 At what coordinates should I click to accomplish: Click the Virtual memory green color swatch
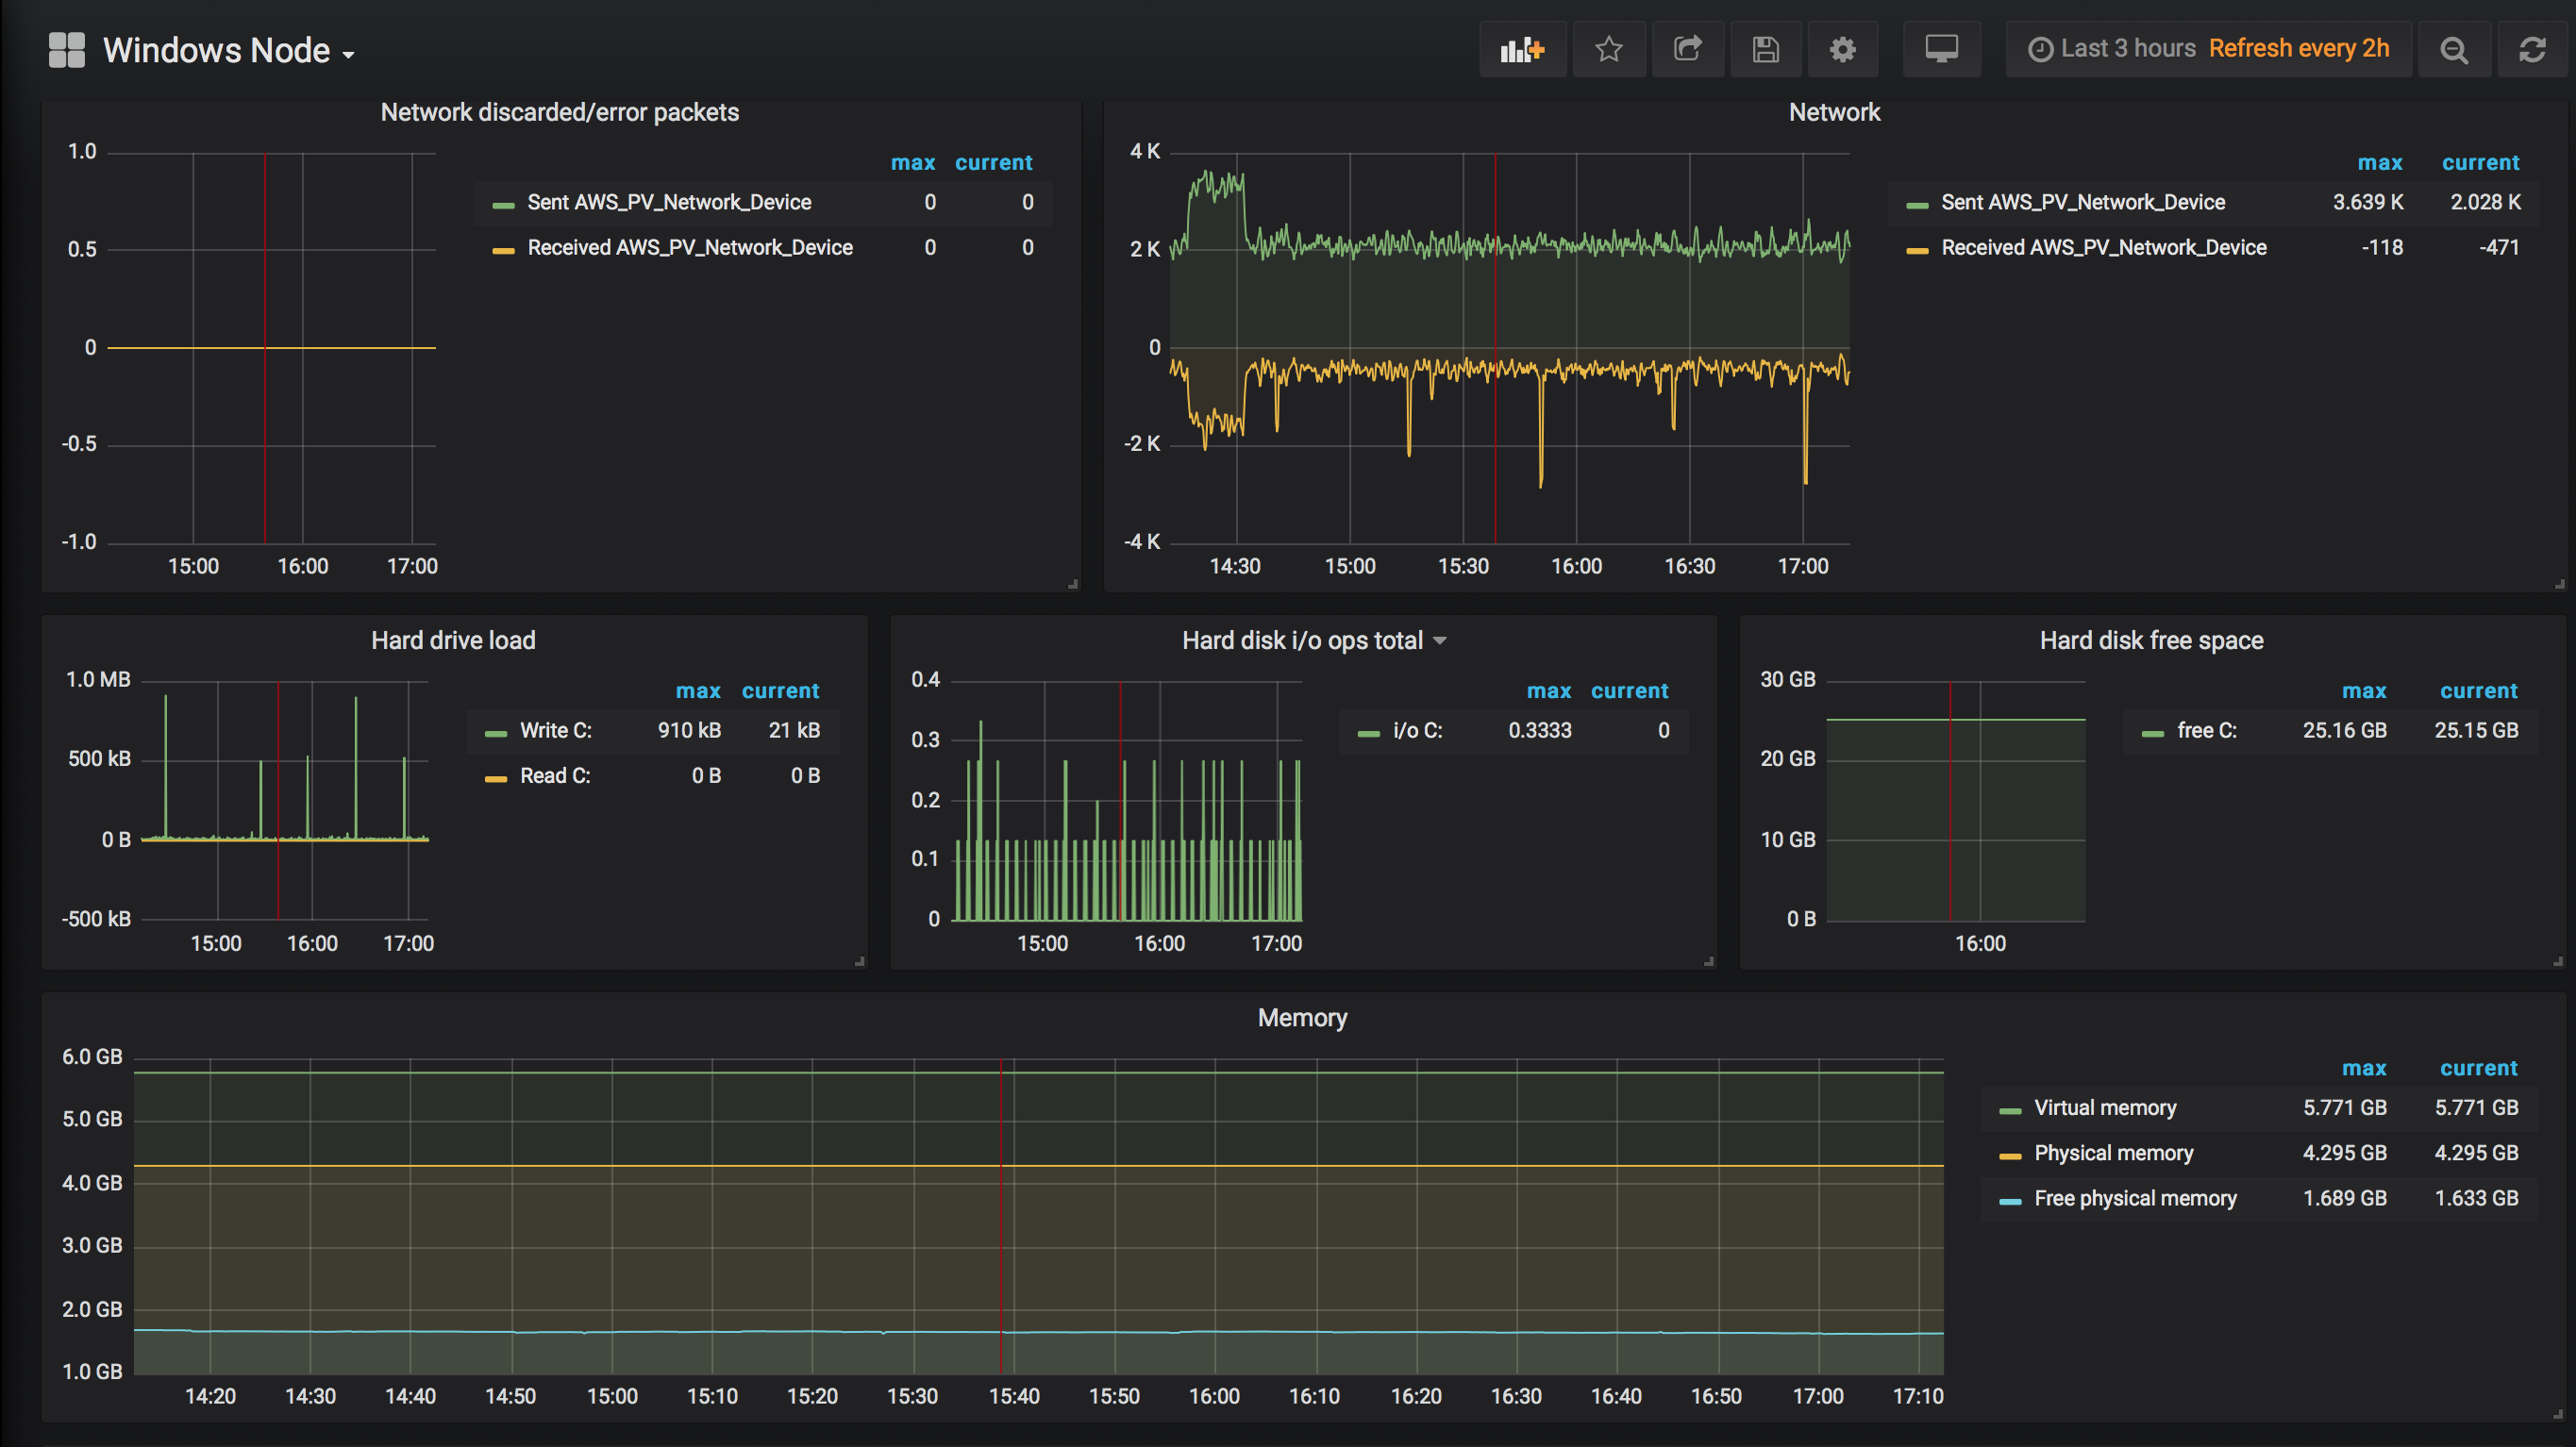click(2009, 1110)
